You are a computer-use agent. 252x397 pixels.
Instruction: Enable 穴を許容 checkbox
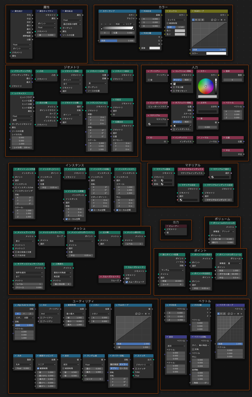click(x=16, y=255)
